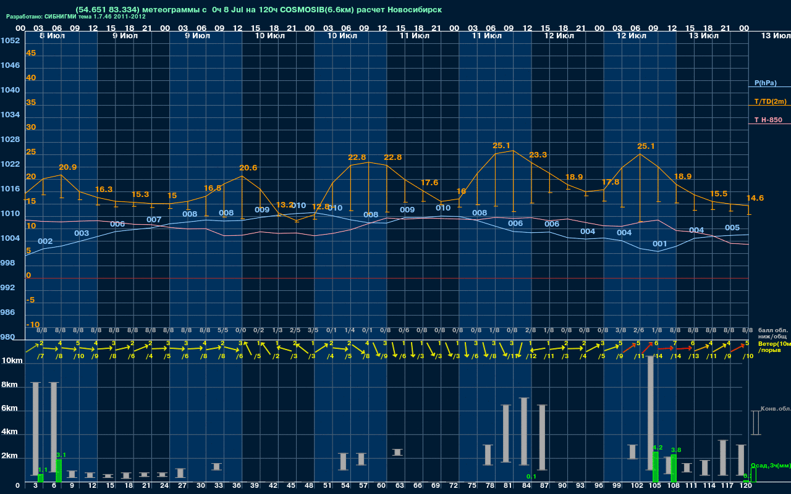Screen dimensions: 791x494
Task: Click the convective cloud legend bar symbol
Action: [755, 423]
